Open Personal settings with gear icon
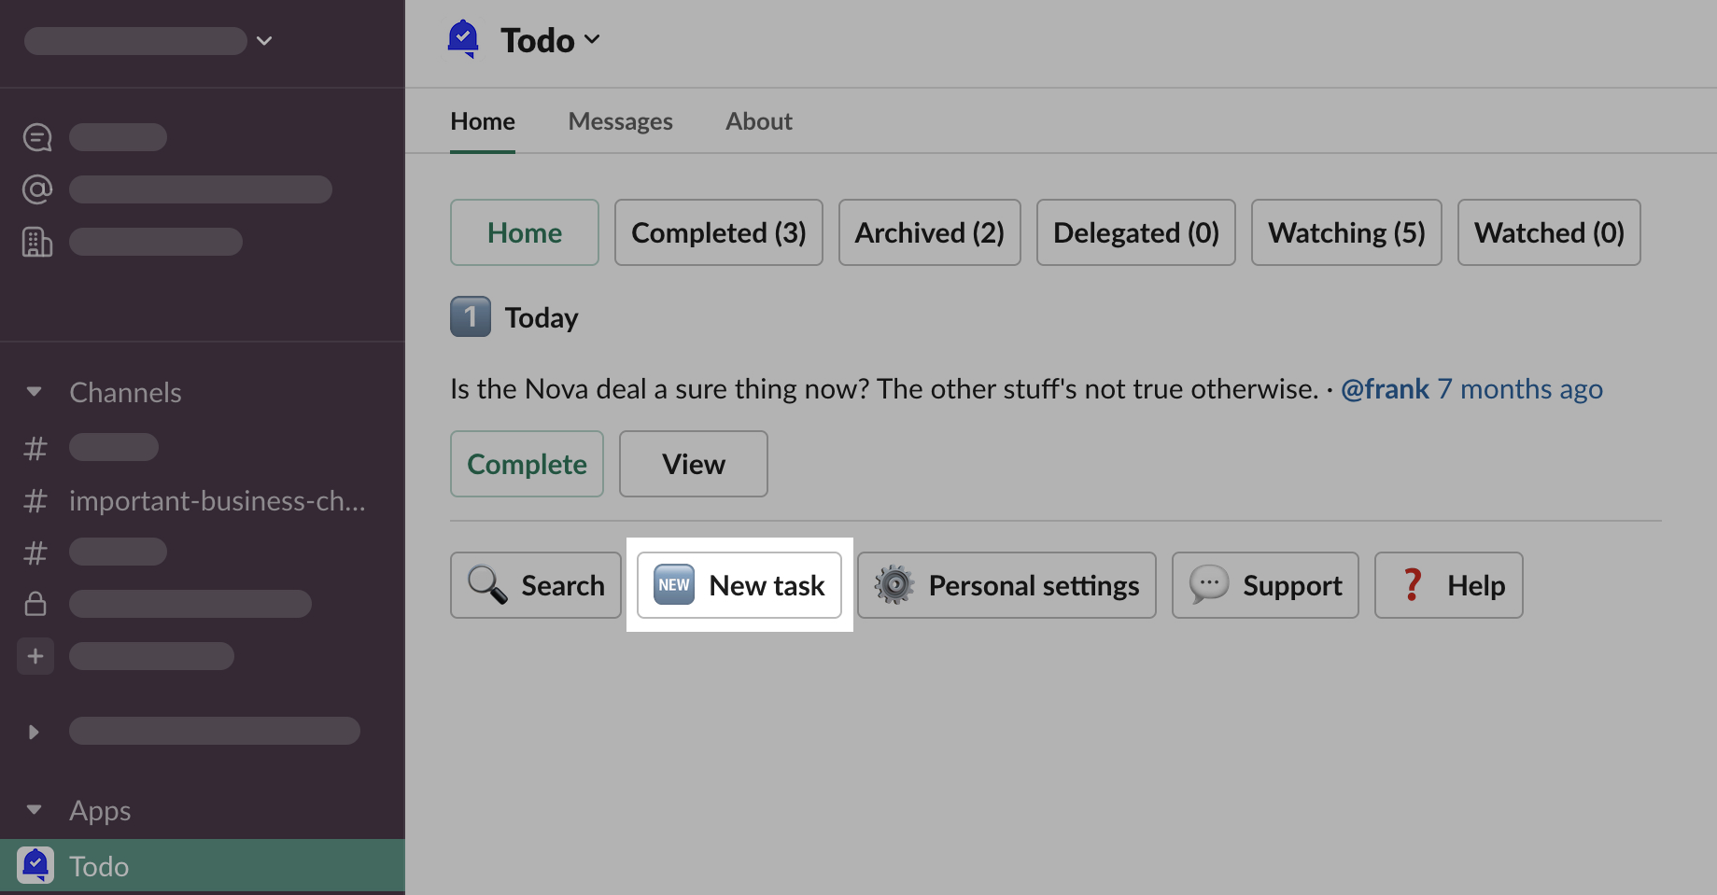1717x895 pixels. [1006, 585]
